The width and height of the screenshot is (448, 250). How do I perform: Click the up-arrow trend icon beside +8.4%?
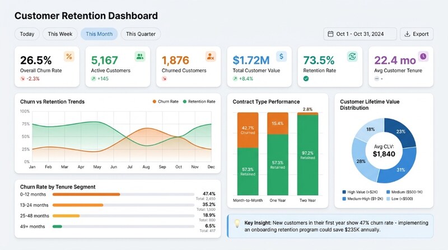(x=235, y=78)
